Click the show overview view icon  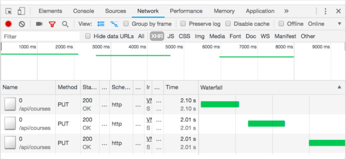[114, 24]
